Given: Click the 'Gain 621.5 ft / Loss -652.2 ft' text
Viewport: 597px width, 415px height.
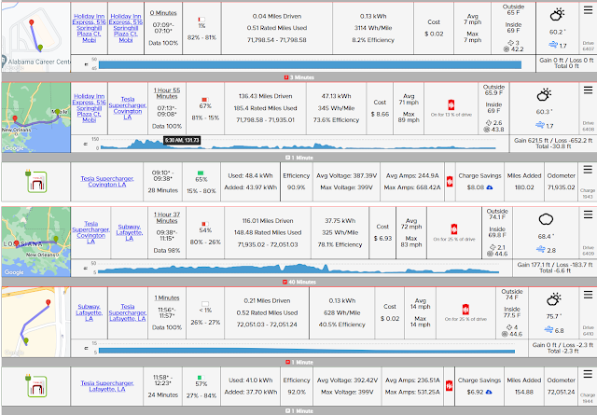Looking at the screenshot, I should click(x=553, y=140).
